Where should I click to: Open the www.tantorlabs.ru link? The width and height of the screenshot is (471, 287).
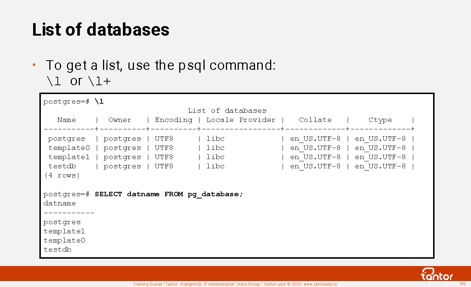click(320, 284)
